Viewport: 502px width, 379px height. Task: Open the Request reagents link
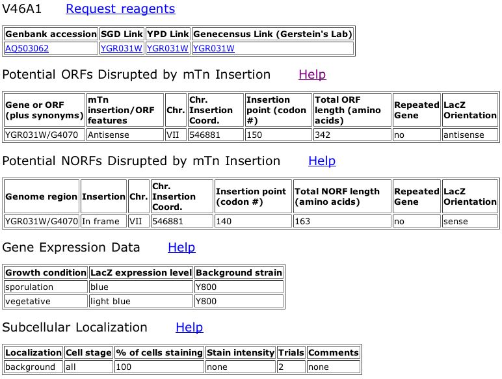tap(120, 8)
